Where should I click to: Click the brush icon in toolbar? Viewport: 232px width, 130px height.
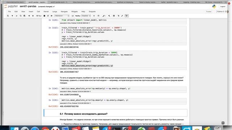pos(104,16)
